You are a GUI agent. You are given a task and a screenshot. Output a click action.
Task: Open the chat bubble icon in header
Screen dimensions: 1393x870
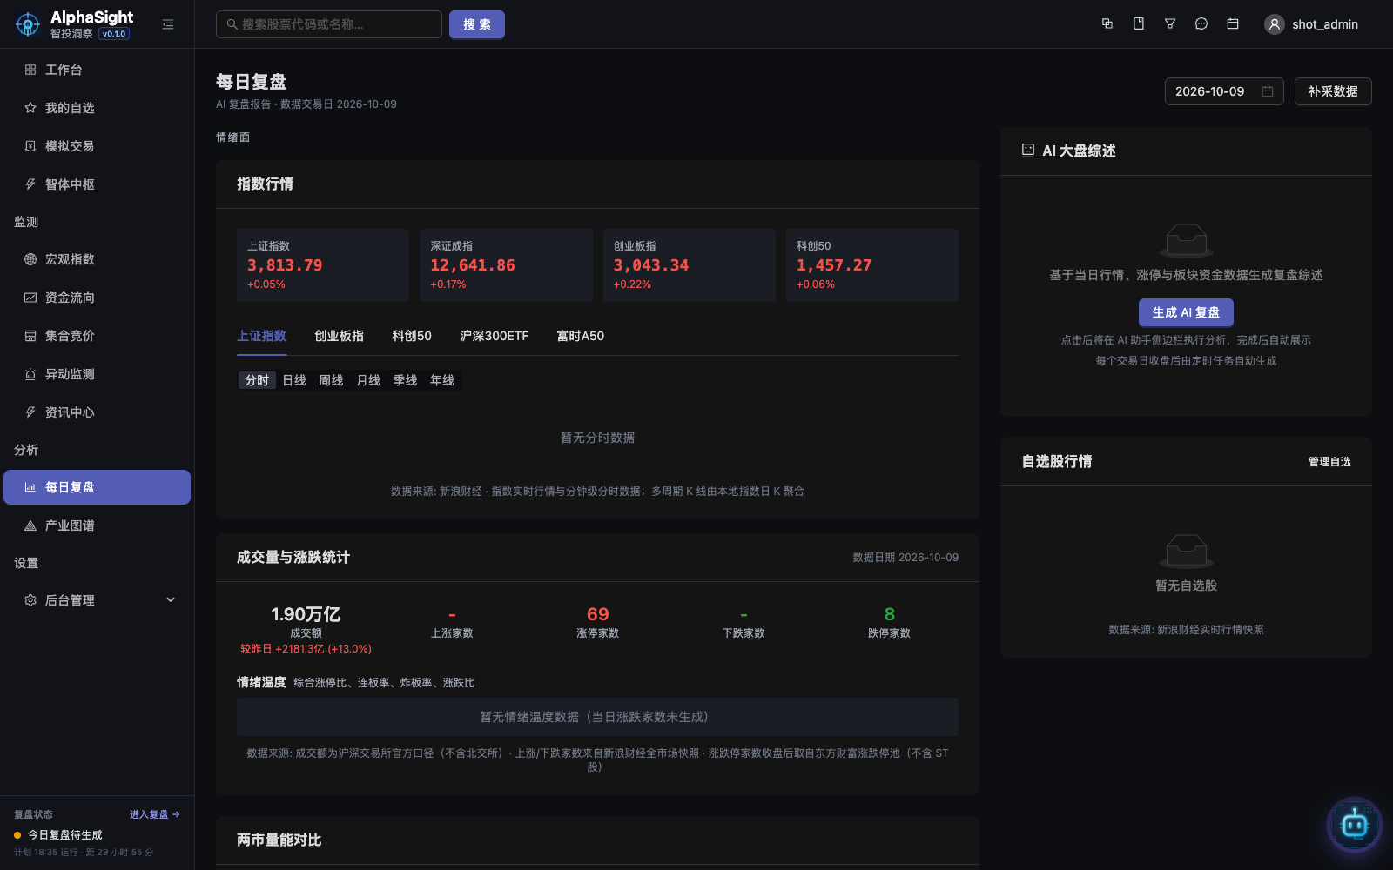pos(1201,23)
